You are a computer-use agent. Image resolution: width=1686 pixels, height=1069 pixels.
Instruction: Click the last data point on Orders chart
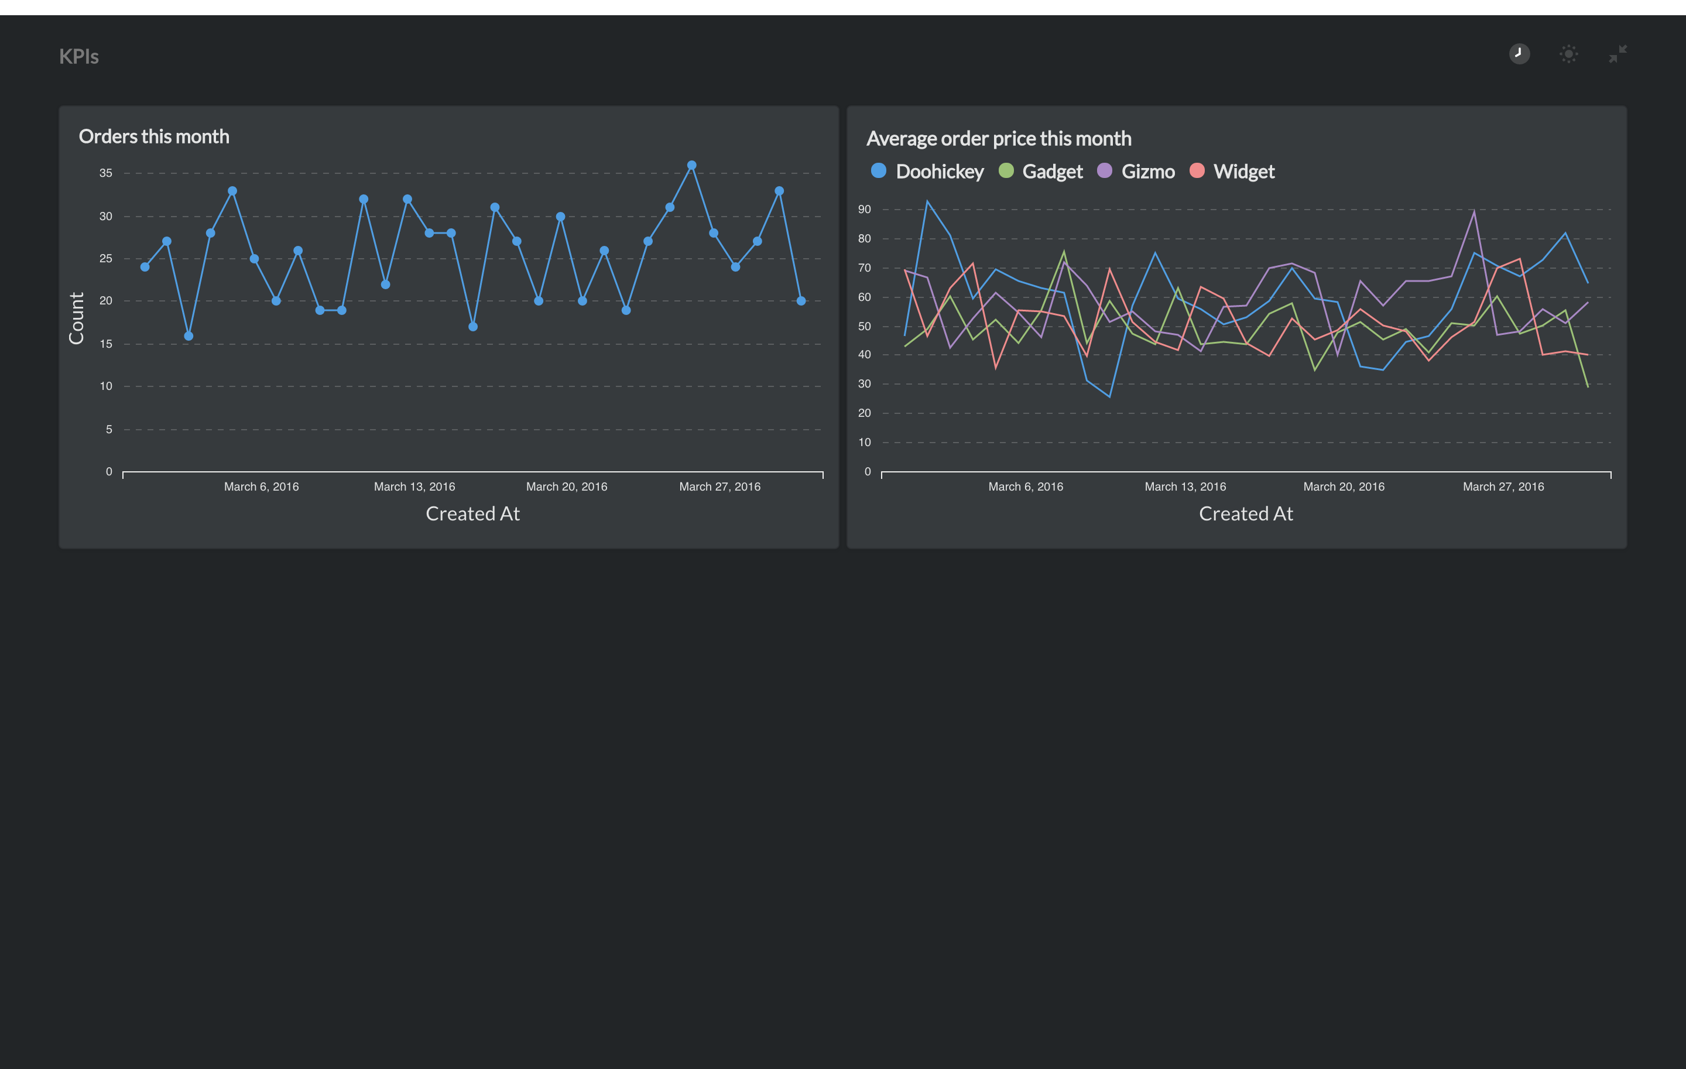(x=801, y=301)
